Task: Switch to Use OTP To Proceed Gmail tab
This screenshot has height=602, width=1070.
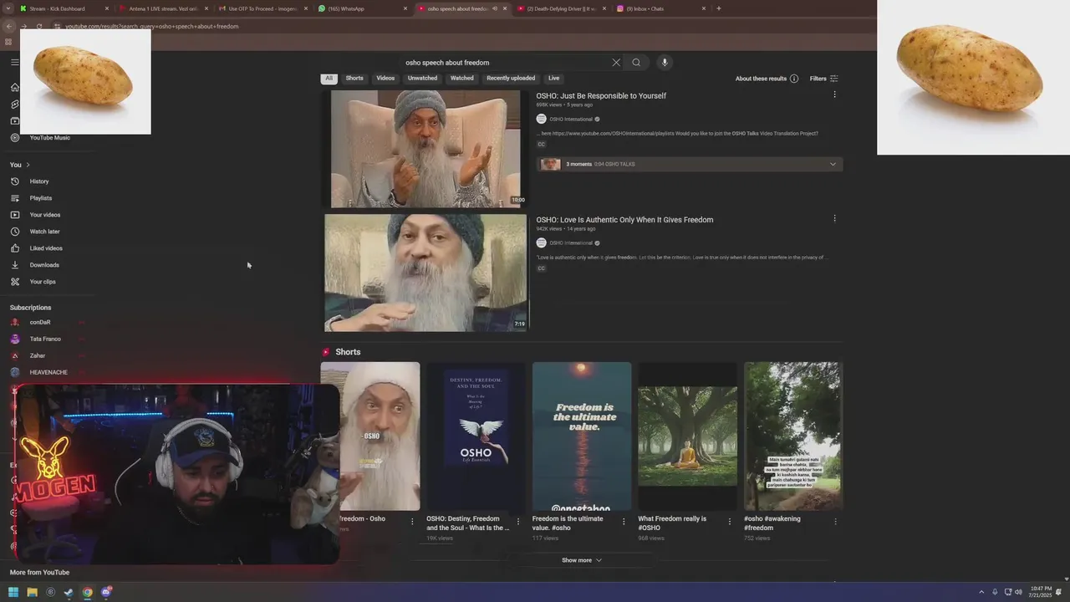Action: tap(262, 8)
